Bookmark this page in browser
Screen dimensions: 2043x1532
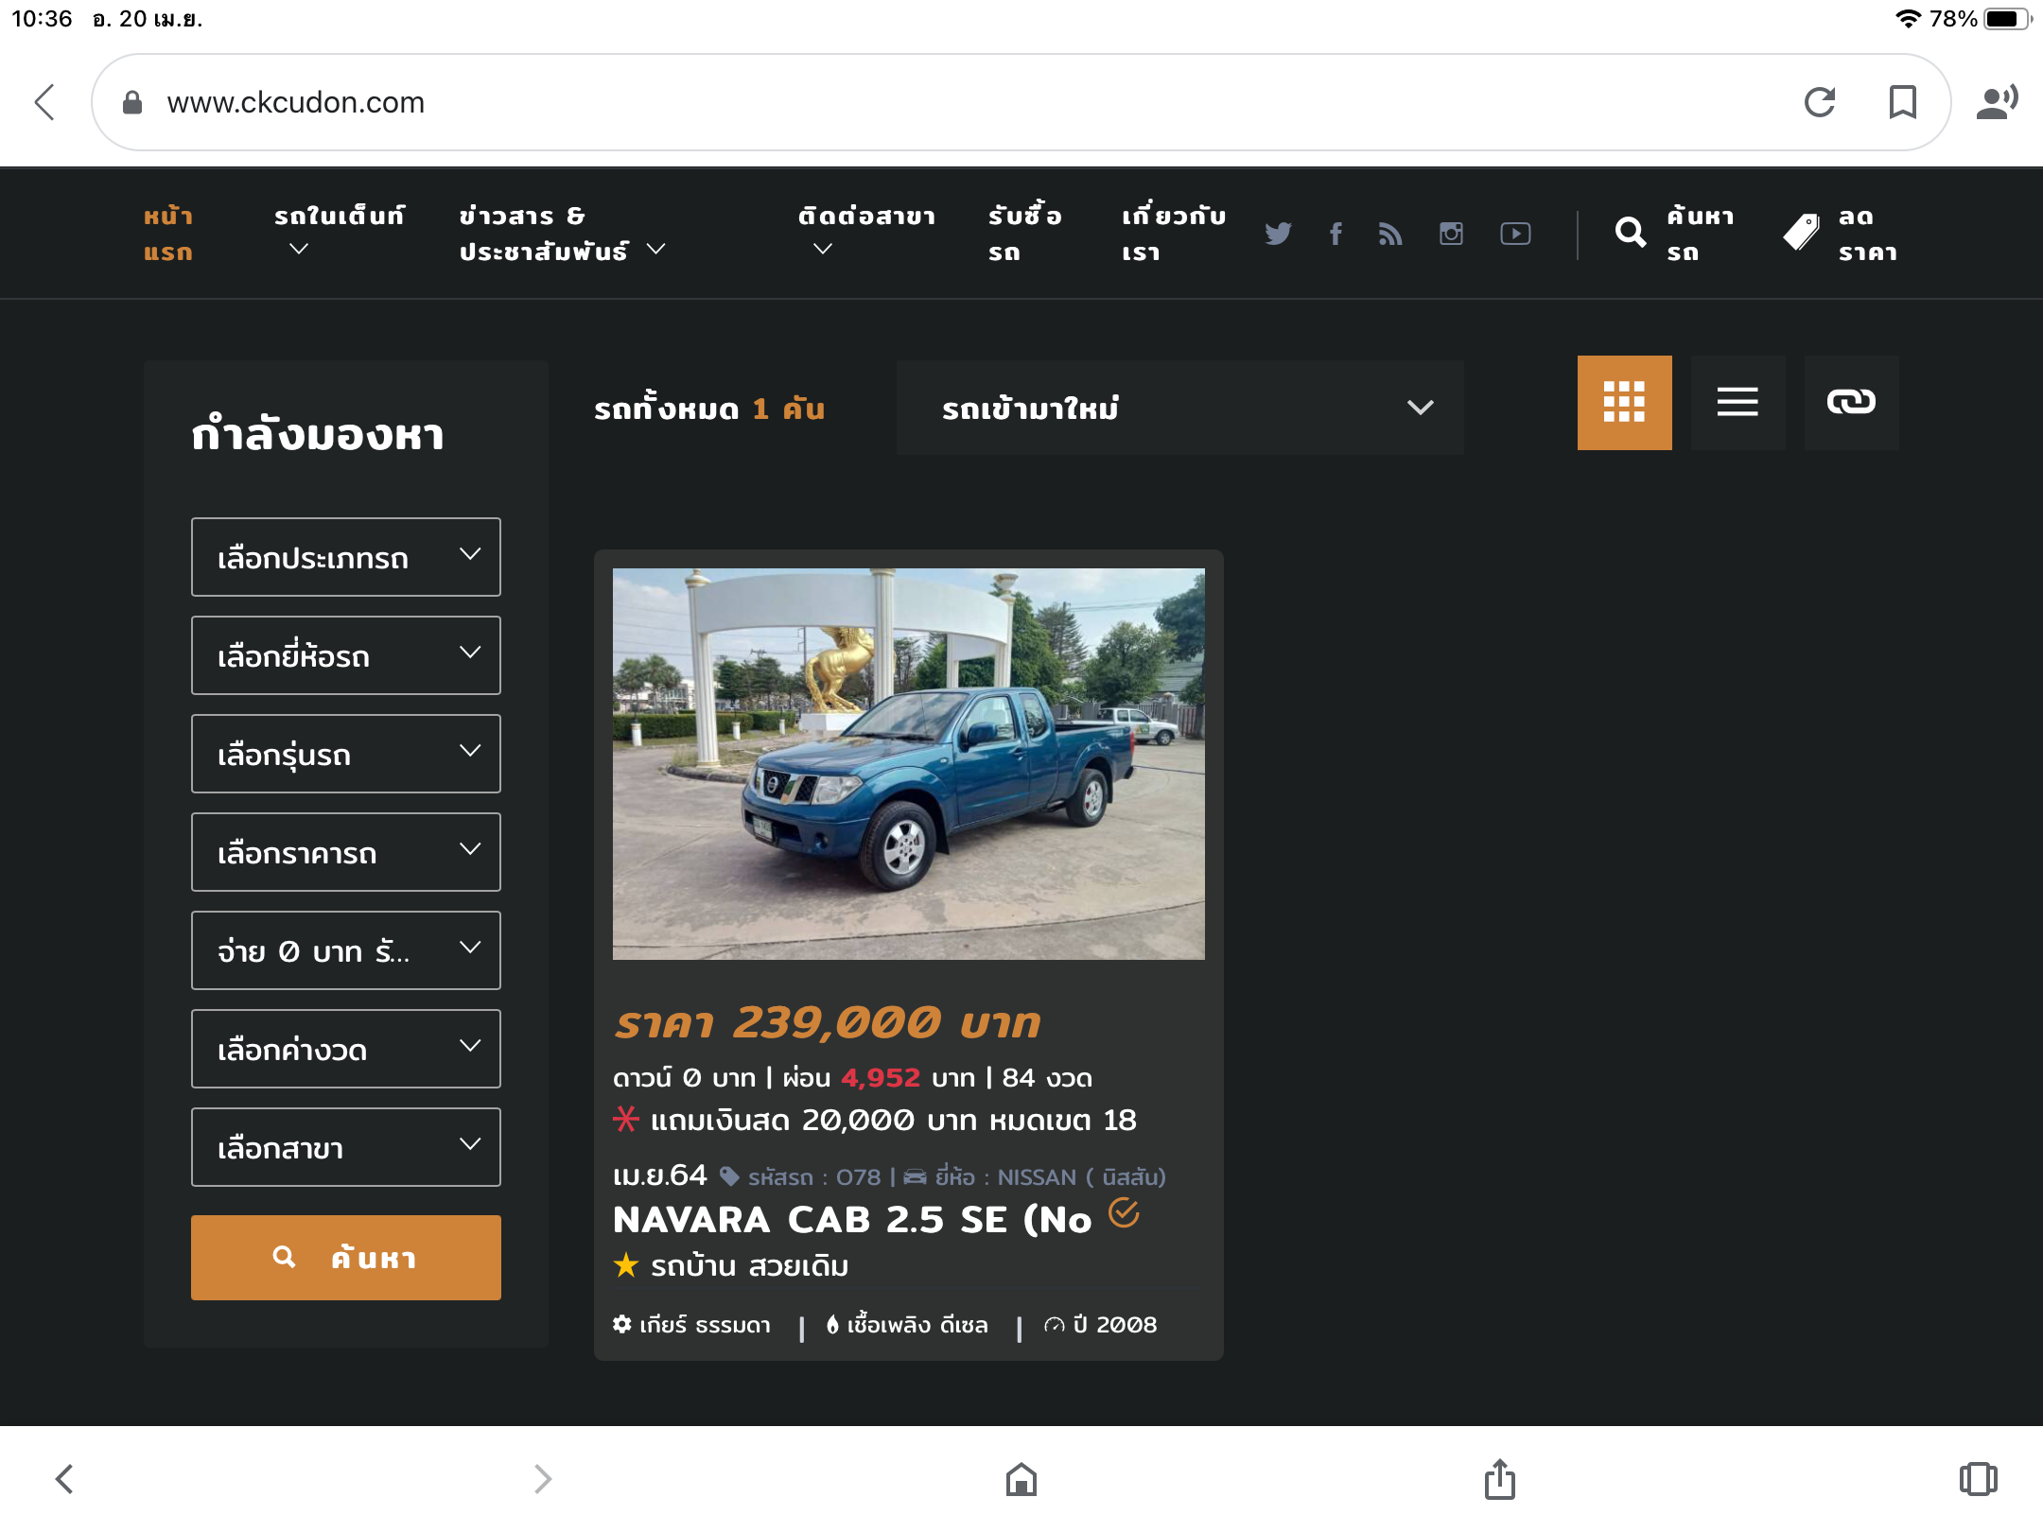coord(1902,102)
